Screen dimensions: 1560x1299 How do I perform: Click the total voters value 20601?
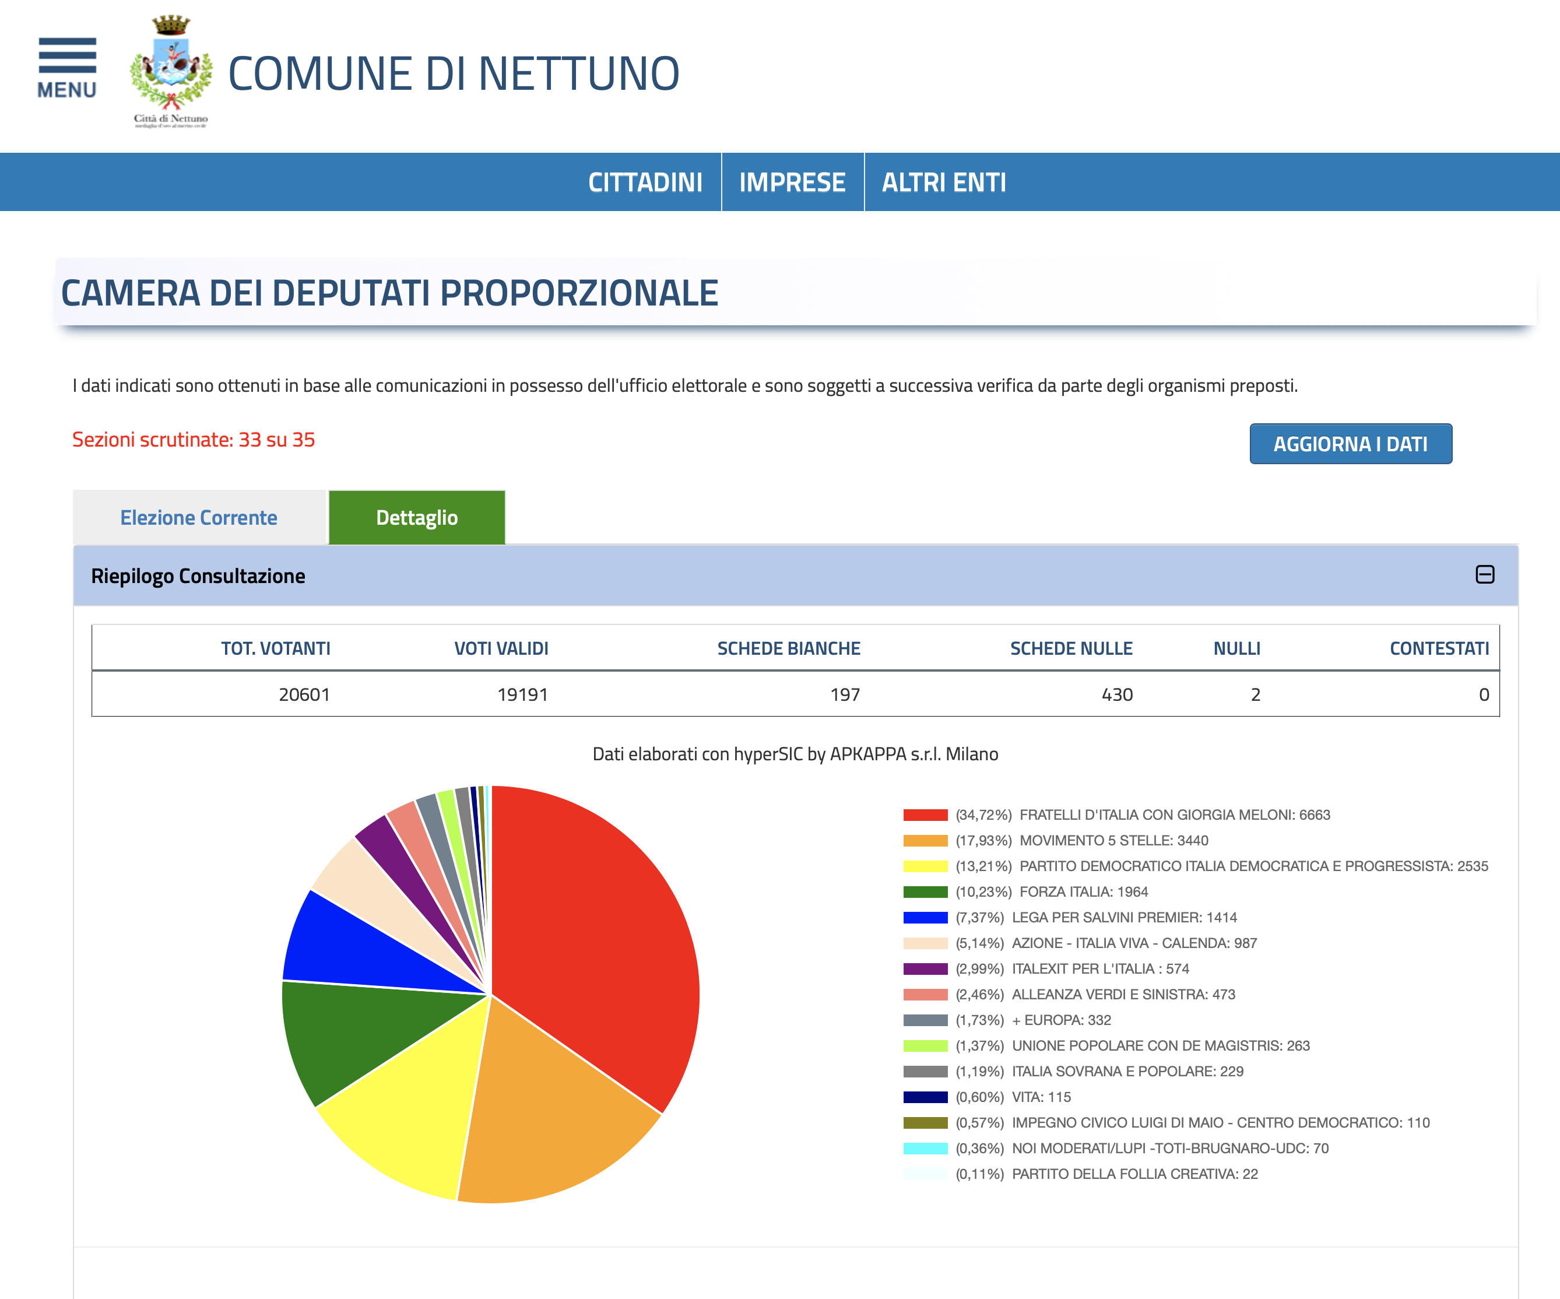click(304, 694)
